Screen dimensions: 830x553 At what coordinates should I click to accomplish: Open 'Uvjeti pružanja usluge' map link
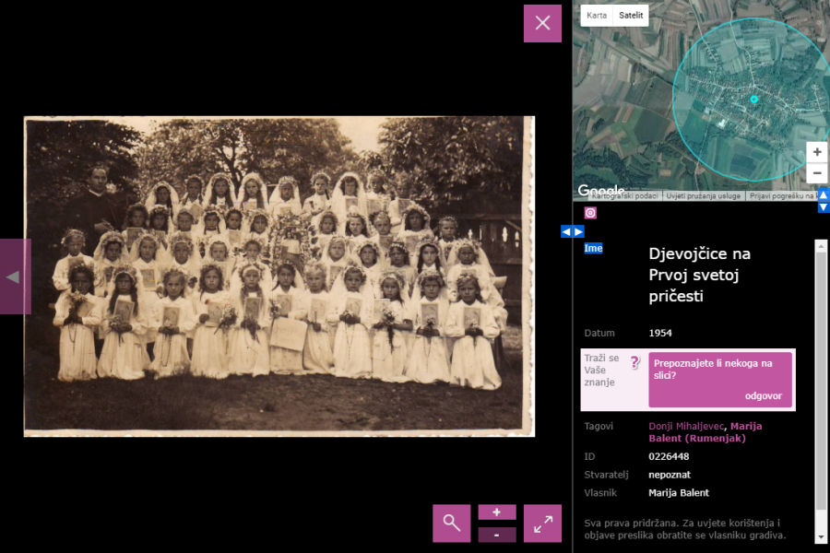point(704,195)
